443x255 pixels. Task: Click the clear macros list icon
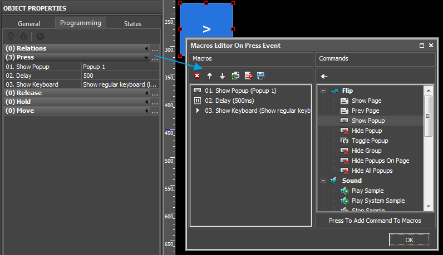point(248,76)
